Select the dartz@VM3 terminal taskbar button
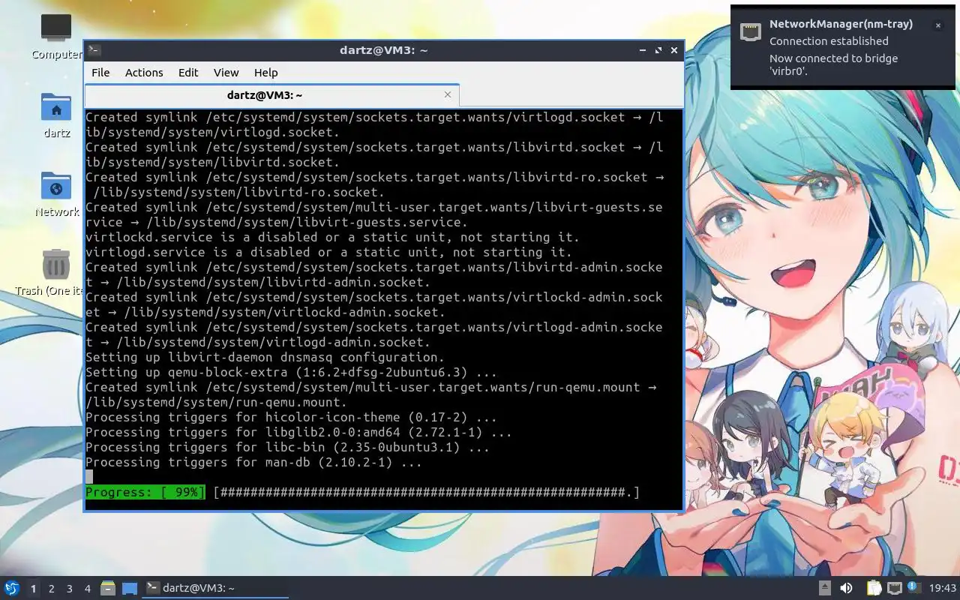 click(x=215, y=588)
